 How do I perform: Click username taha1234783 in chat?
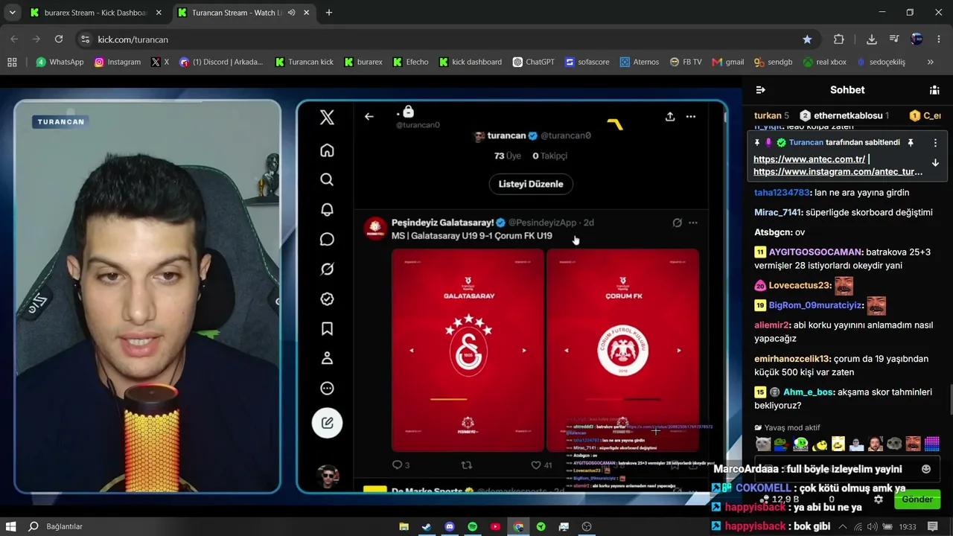782,193
